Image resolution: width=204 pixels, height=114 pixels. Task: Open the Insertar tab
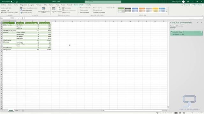16,5
